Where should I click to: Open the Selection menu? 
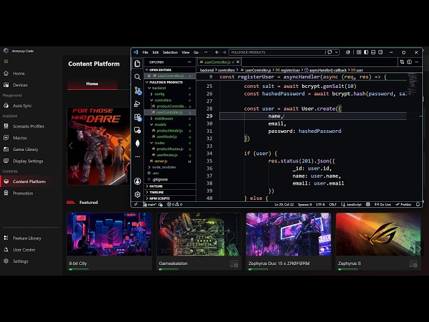pyautogui.click(x=170, y=52)
